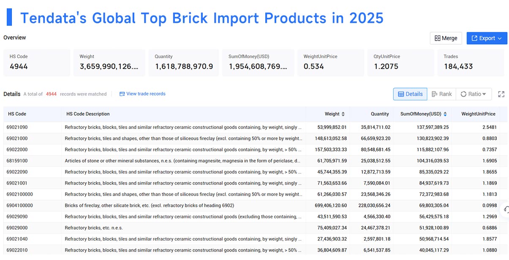Click the Rank view icon

(434, 94)
